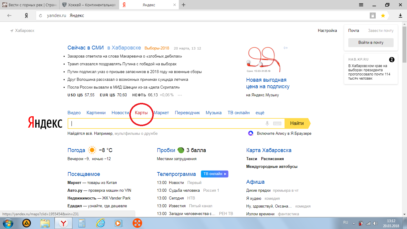This screenshot has width=407, height=229.
Task: Open headline about Трамп and Путин
Action: 122,64
